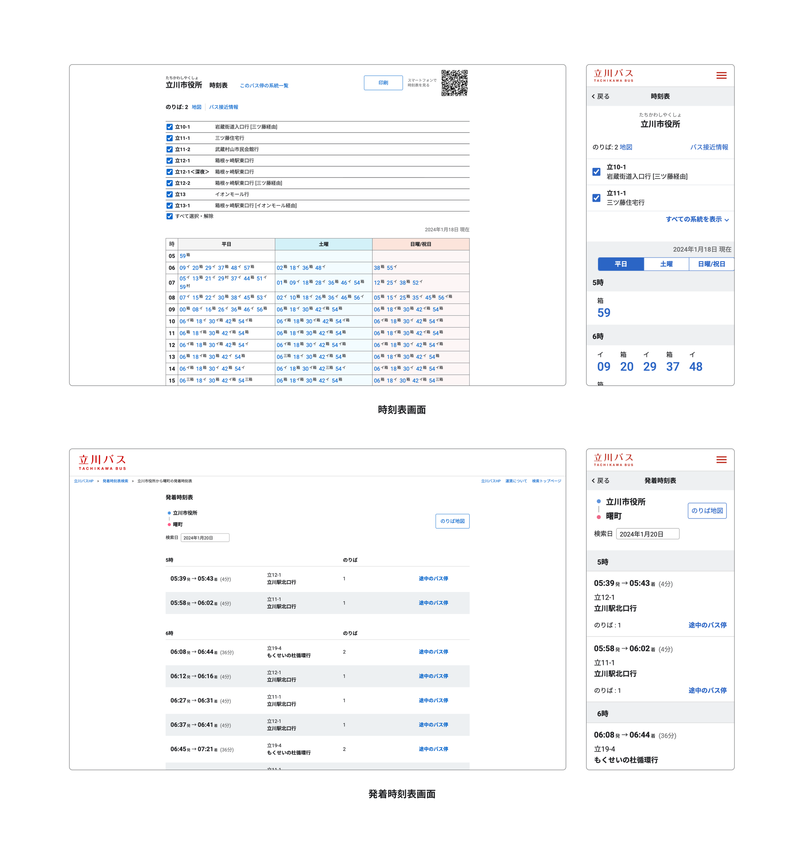Image resolution: width=804 pixels, height=865 pixels.
Task: Toggle the すべて選択・解除 checkbox
Action: click(170, 216)
